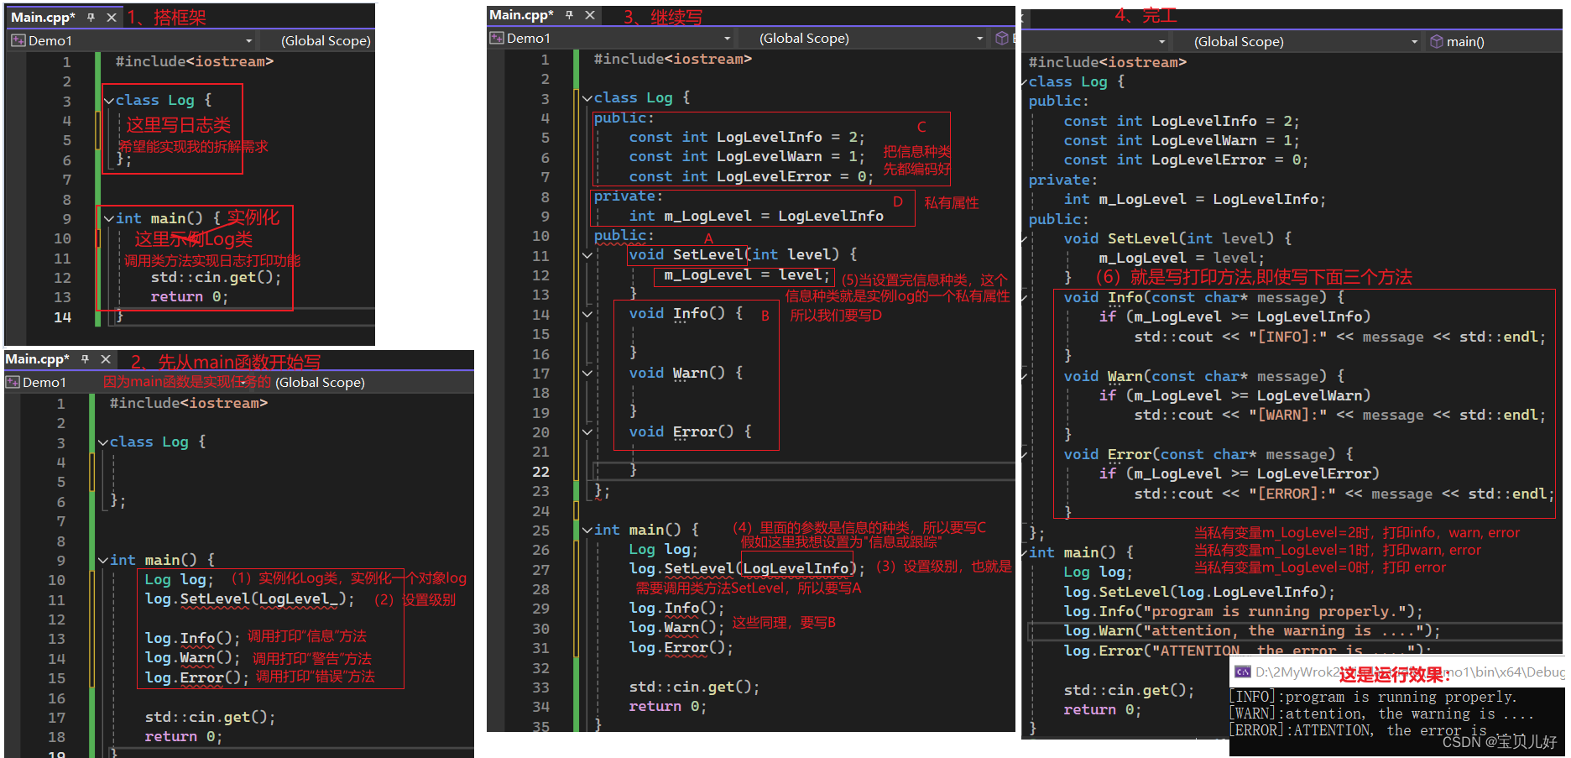Click m_LogLevel = level; on line 12 of the 继续写 editor
Image resolution: width=1571 pixels, height=758 pixels.
(x=746, y=274)
